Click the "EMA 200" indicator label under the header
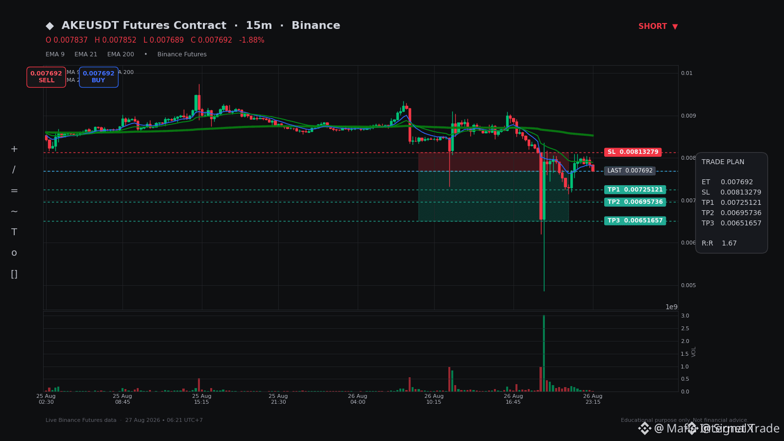784x441 pixels. (121, 54)
